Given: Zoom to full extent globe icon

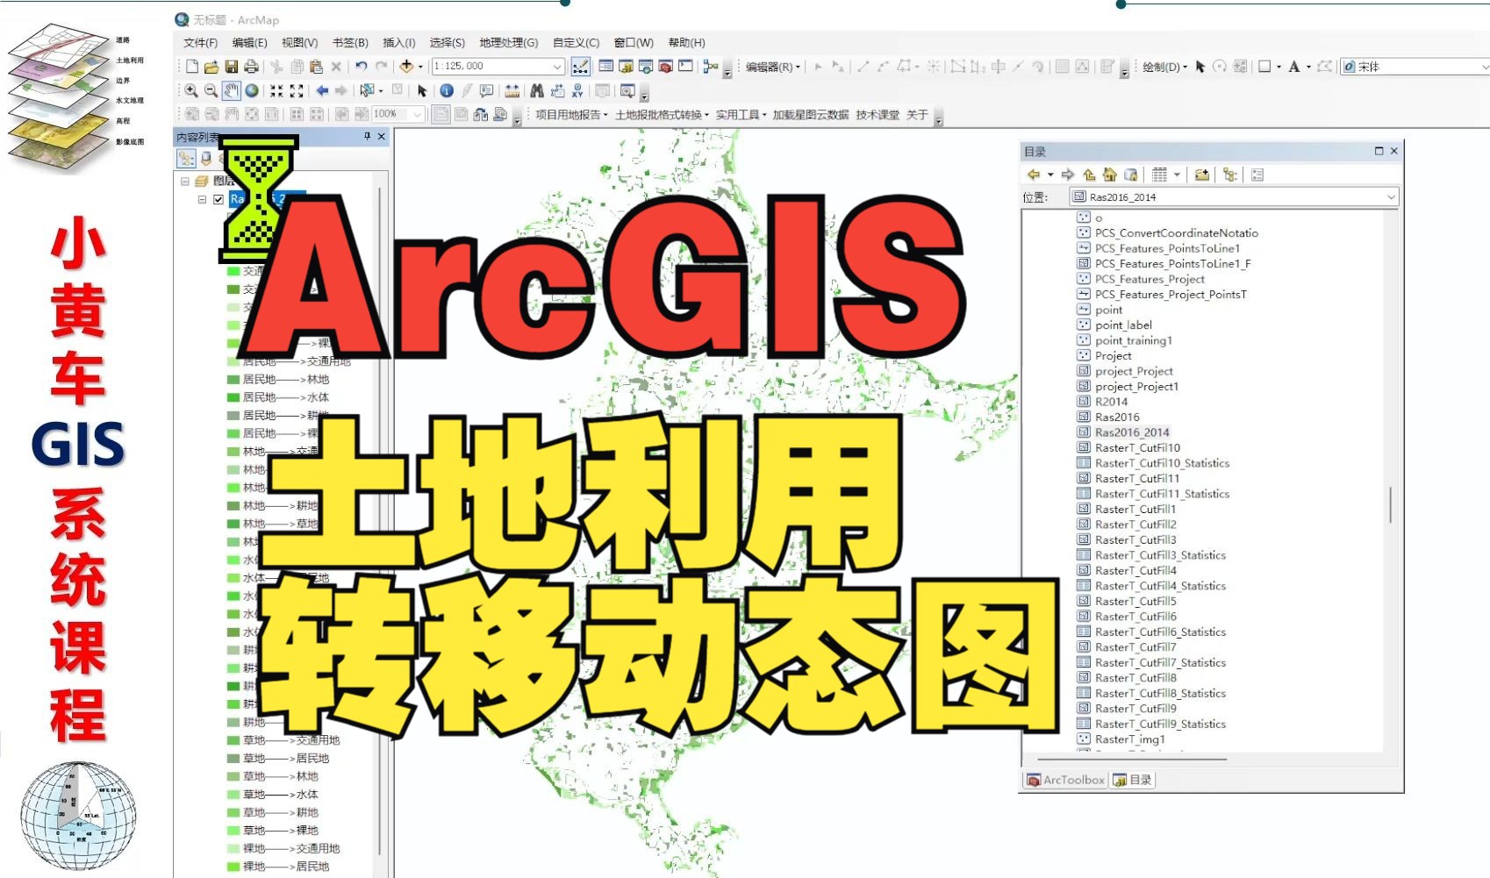Looking at the screenshot, I should (252, 90).
